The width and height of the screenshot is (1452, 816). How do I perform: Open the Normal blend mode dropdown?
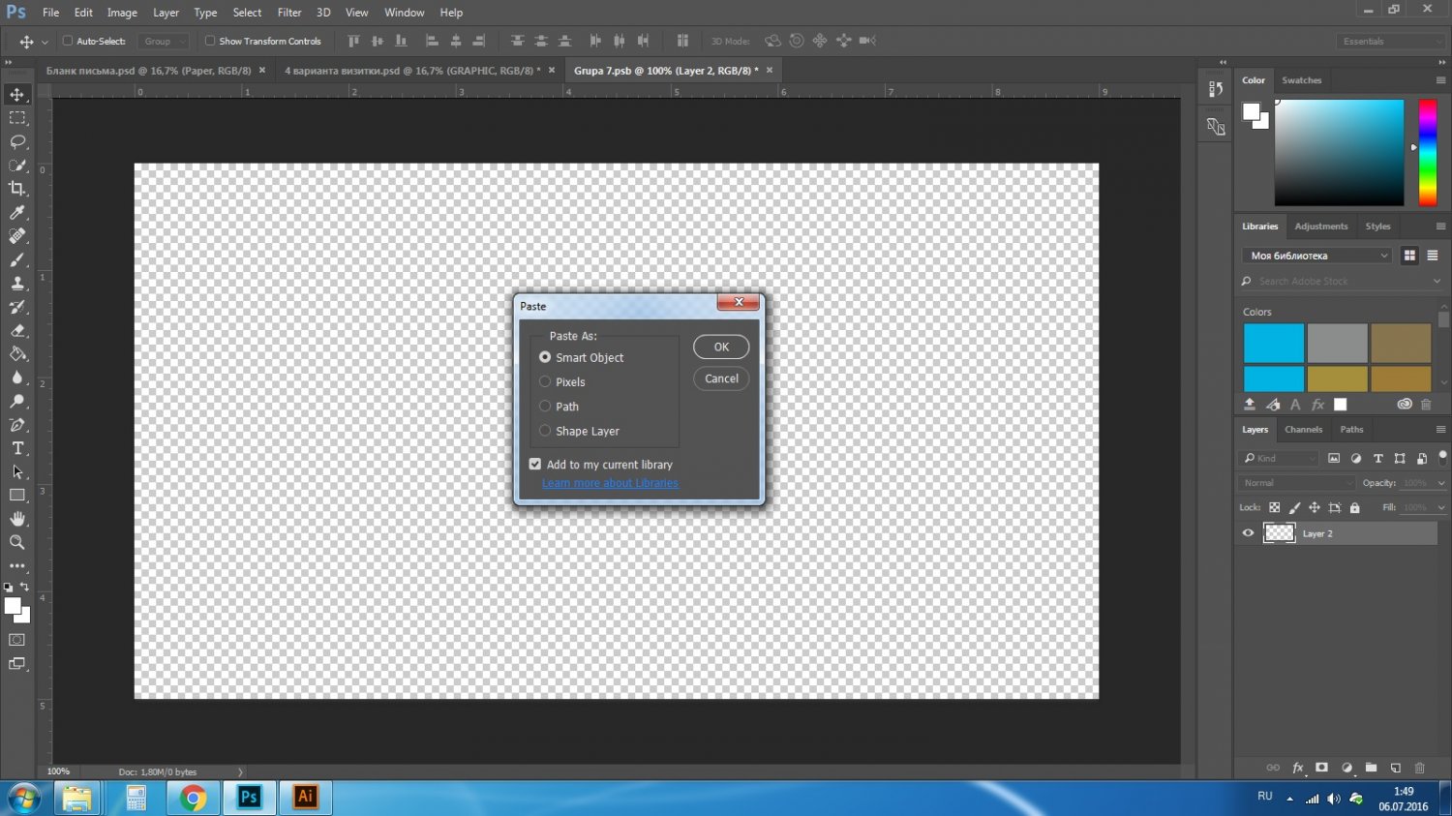pyautogui.click(x=1297, y=483)
